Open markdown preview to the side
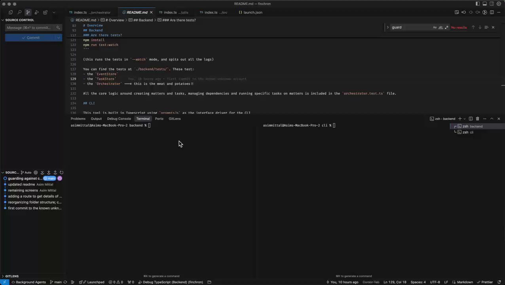Screen dimensions: 505x285 (x=457, y=12)
